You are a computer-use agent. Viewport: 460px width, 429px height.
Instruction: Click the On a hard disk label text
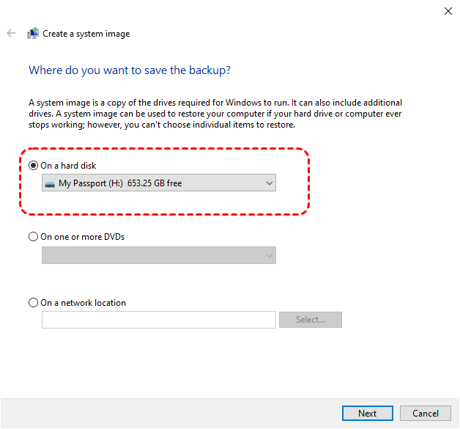[x=70, y=166]
